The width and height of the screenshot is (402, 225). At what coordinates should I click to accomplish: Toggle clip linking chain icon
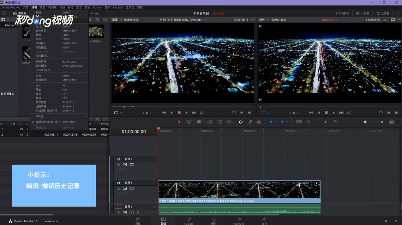[x=250, y=122]
